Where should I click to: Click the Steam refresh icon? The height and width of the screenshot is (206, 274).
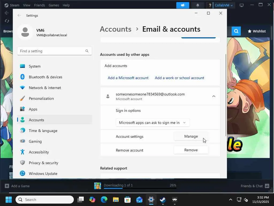[x=7, y=21]
